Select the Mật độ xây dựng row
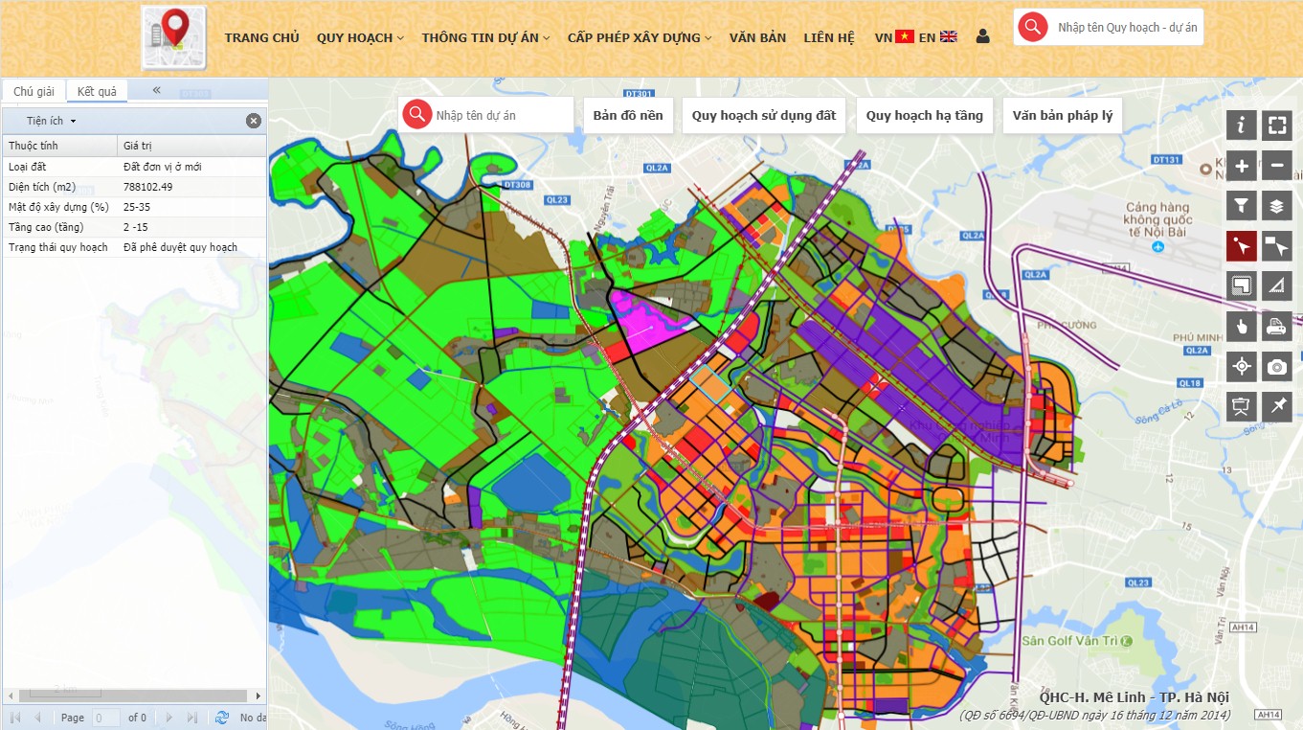This screenshot has width=1303, height=730. pyautogui.click(x=134, y=207)
